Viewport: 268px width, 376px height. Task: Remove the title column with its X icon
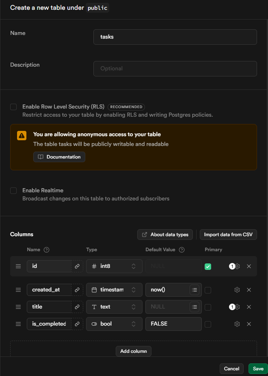[x=249, y=307]
